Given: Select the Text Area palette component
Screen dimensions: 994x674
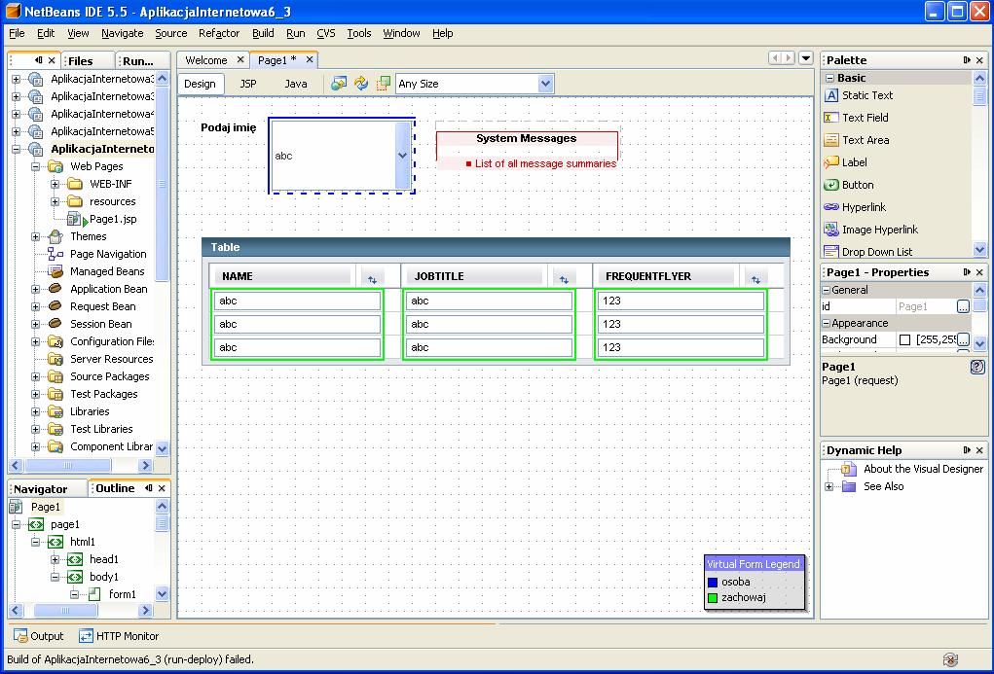Looking at the screenshot, I should pyautogui.click(x=857, y=140).
